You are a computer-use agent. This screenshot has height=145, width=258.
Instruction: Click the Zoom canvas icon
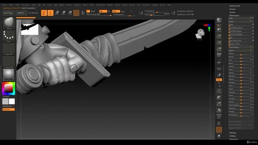tap(219, 36)
